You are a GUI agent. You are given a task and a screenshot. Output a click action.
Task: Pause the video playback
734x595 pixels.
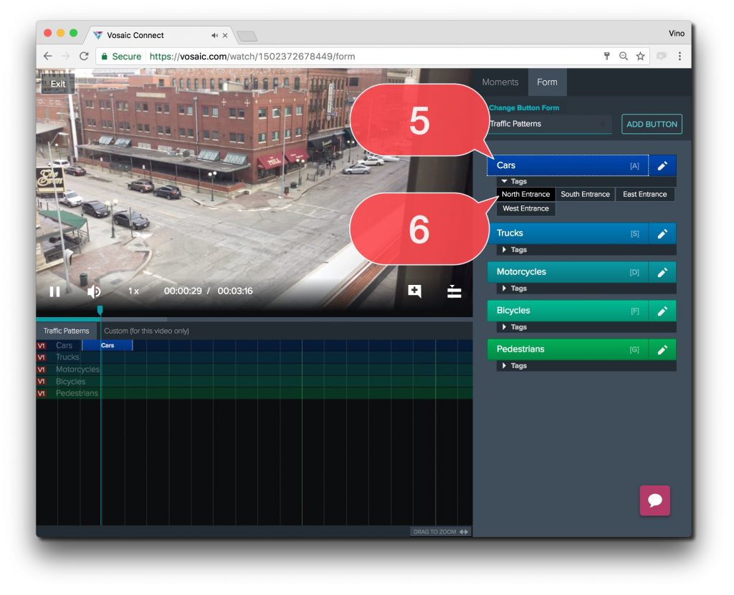click(x=54, y=292)
